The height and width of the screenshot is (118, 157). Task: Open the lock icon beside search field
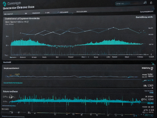point(151,3)
